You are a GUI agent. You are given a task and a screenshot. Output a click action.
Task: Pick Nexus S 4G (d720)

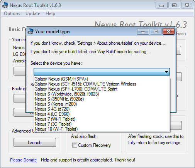pyautogui.click(x=102, y=109)
